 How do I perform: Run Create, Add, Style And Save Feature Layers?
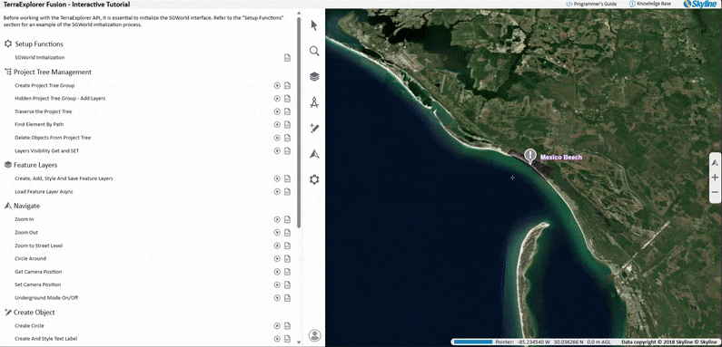coord(277,178)
